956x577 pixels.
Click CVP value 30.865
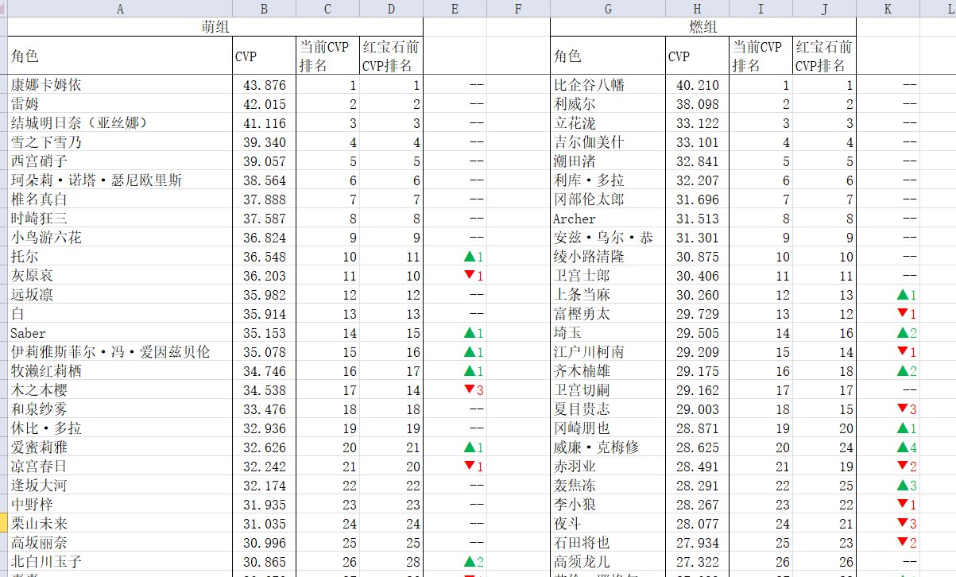click(264, 561)
